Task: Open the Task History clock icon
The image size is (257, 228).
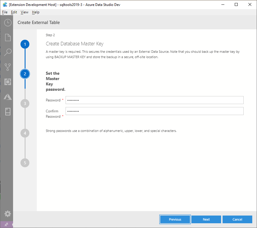Action: (x=8, y=23)
